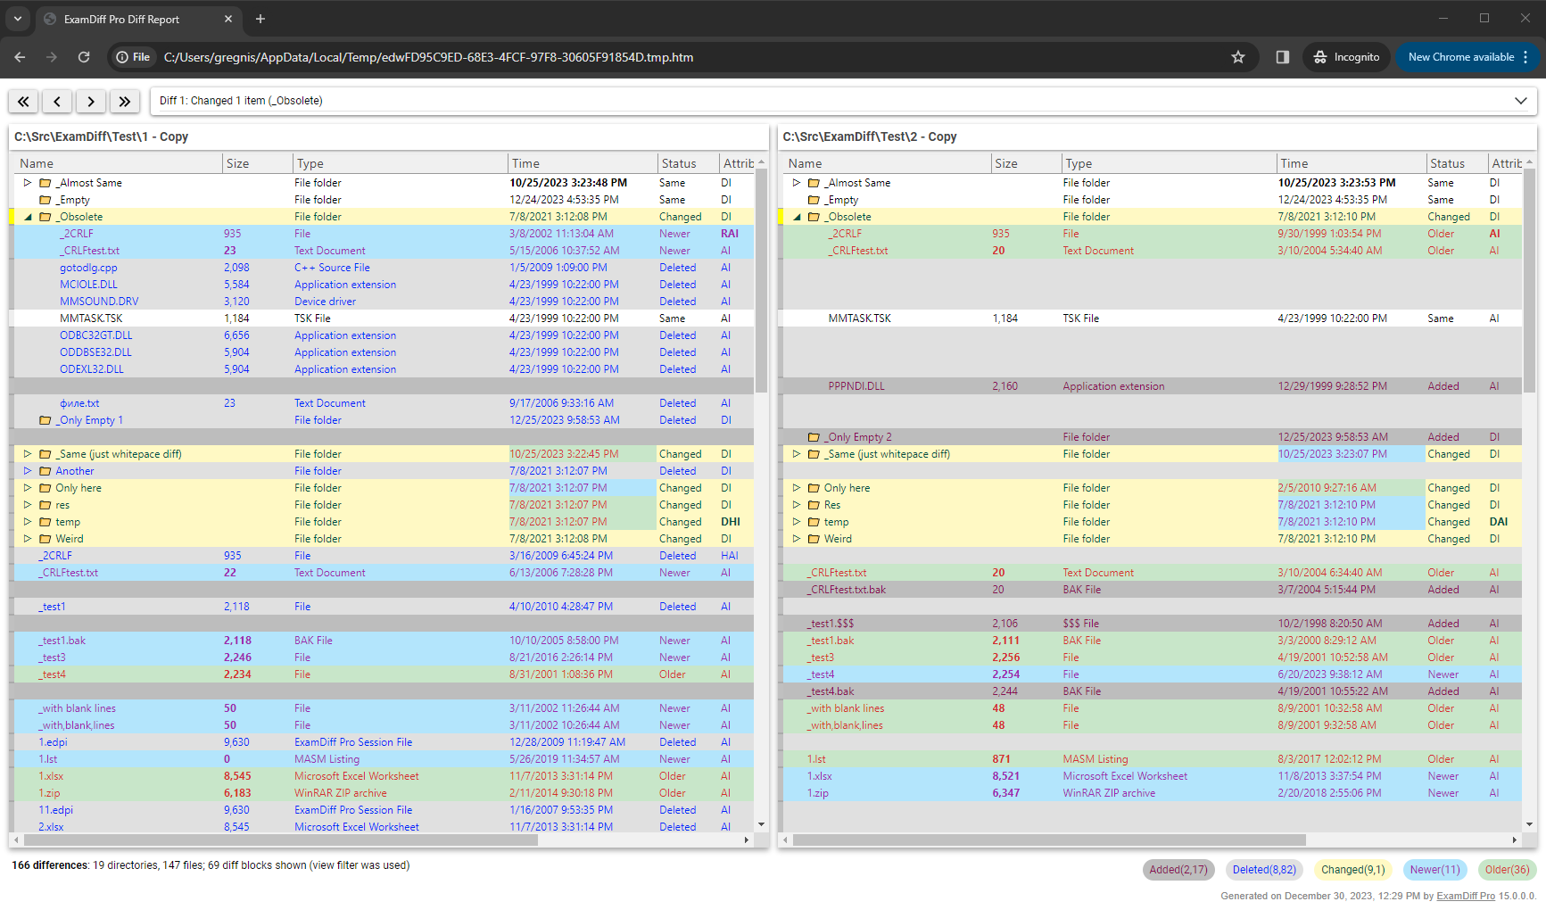
Task: Click _Empty folder icon in left pane
Action: [45, 200]
